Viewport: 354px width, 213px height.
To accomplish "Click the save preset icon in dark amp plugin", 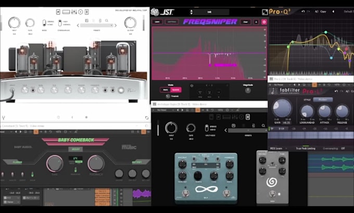I will [233, 126].
